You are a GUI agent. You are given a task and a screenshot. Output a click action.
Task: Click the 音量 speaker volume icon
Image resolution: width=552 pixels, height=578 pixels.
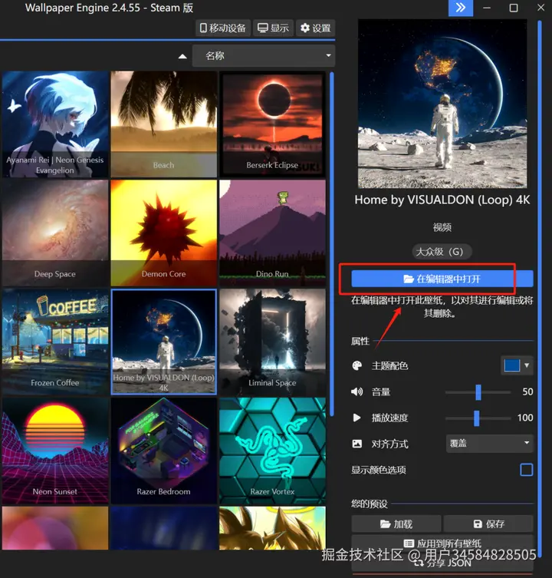[x=356, y=391]
